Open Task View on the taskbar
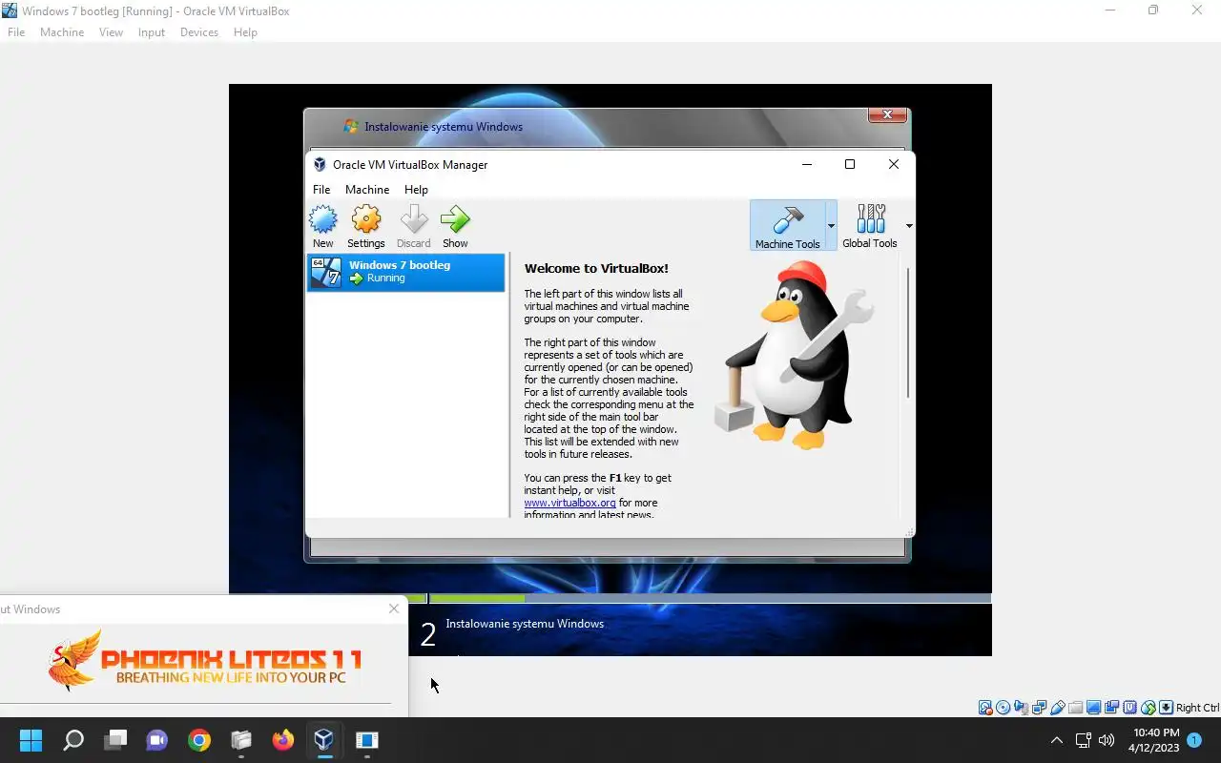Screen dimensions: 1221x763 point(115,740)
